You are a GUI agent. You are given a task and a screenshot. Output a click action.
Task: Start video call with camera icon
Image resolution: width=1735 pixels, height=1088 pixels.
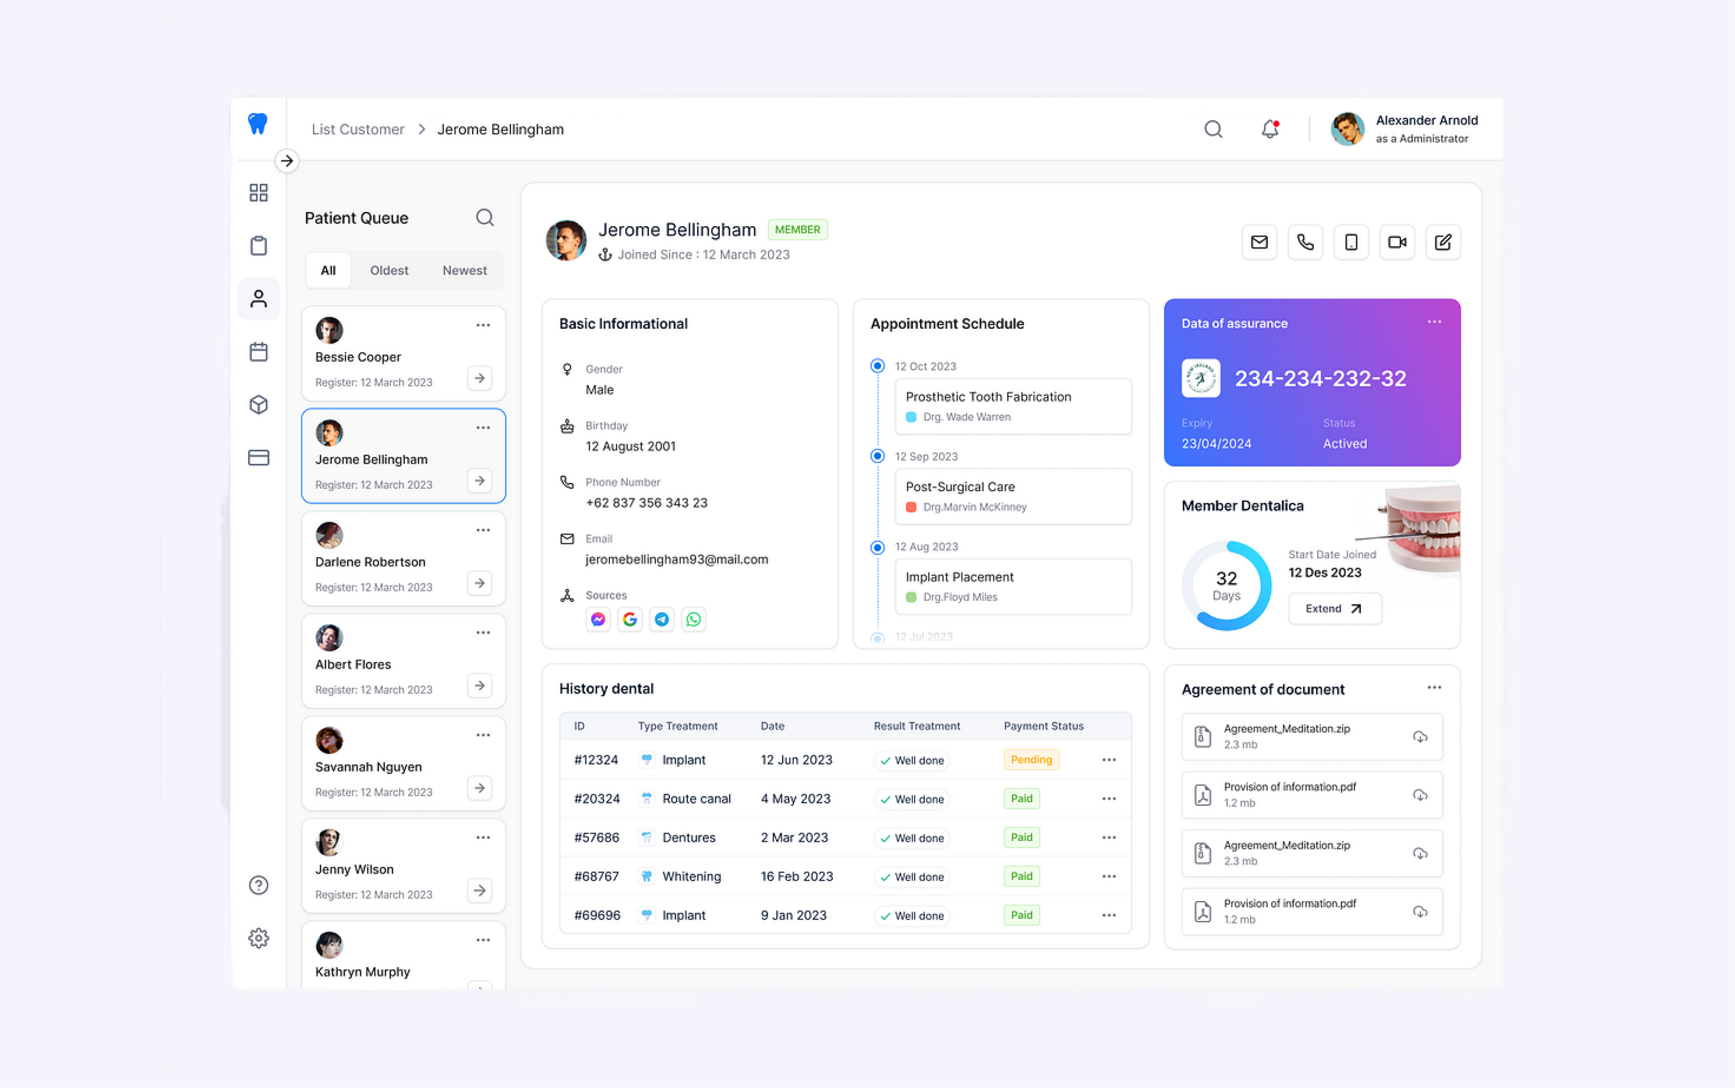coord(1397,242)
